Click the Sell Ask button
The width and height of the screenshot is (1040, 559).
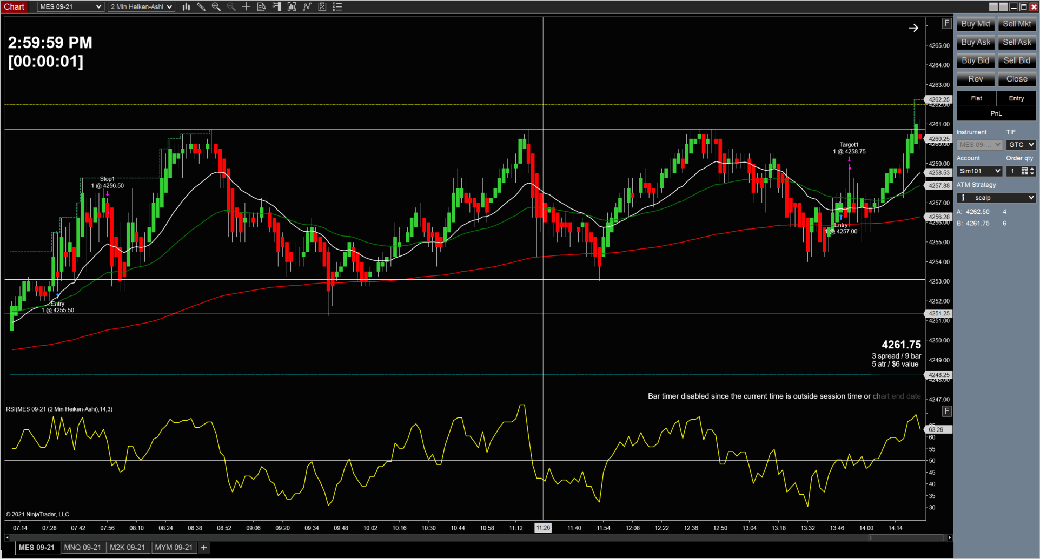[x=1017, y=42]
